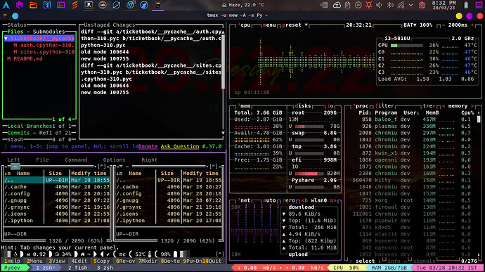485x272 pixels.
Task: Open the red trash icon in panel
Action: pos(422,5)
